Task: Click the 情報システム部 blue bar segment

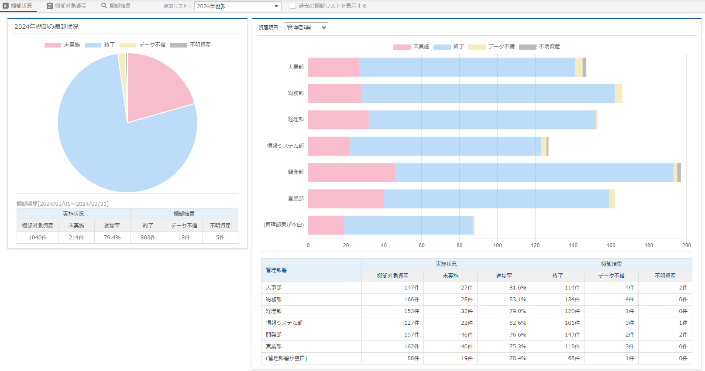Action: tap(445, 146)
